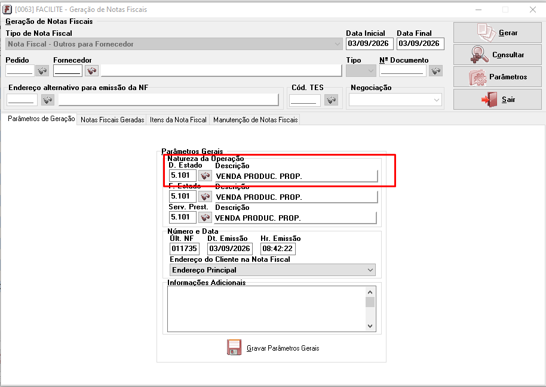Screen dimensions: 546x387
Task: Open the Tipo combo box
Action: tap(361, 71)
